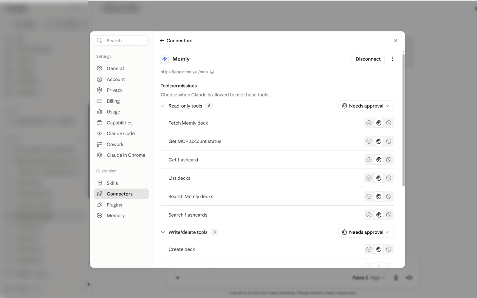Click the Memly MCP URL text
The height and width of the screenshot is (298, 477).
point(184,72)
